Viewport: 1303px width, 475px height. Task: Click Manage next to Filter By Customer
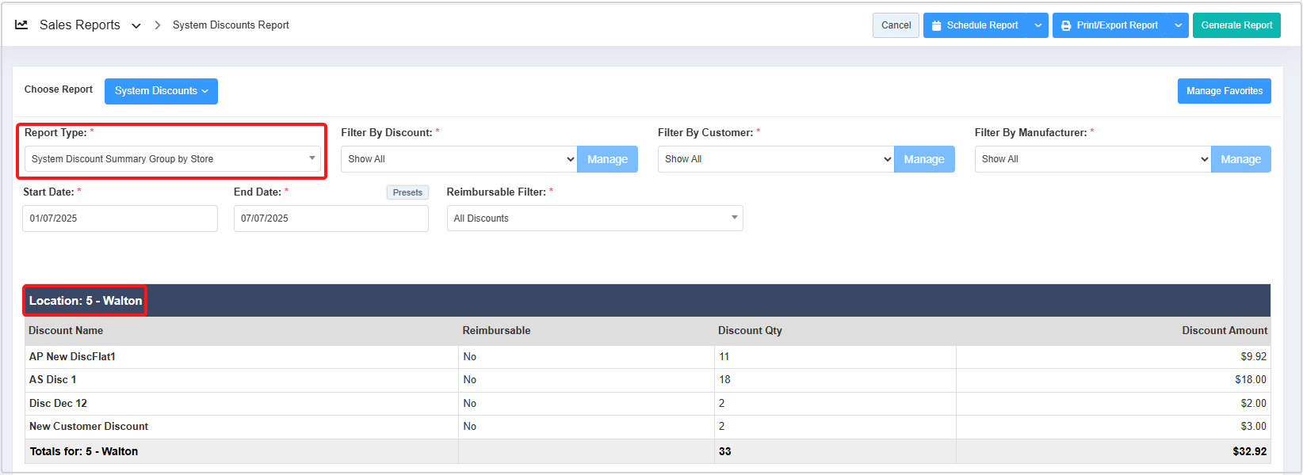(923, 159)
